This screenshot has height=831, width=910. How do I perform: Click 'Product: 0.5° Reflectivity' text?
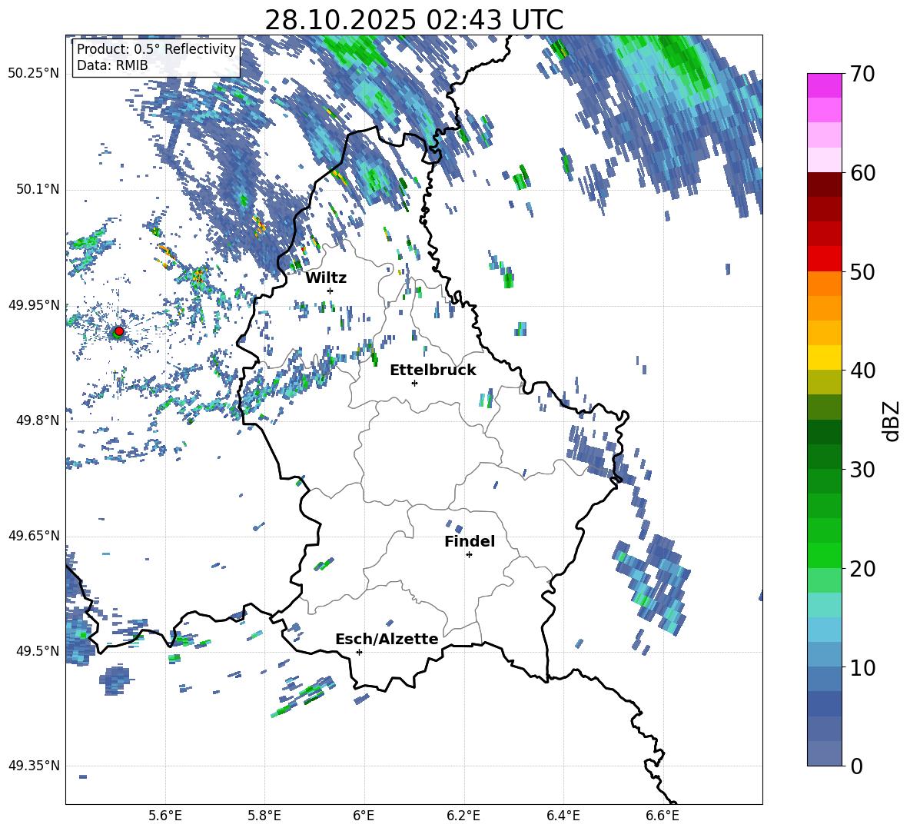[156, 48]
